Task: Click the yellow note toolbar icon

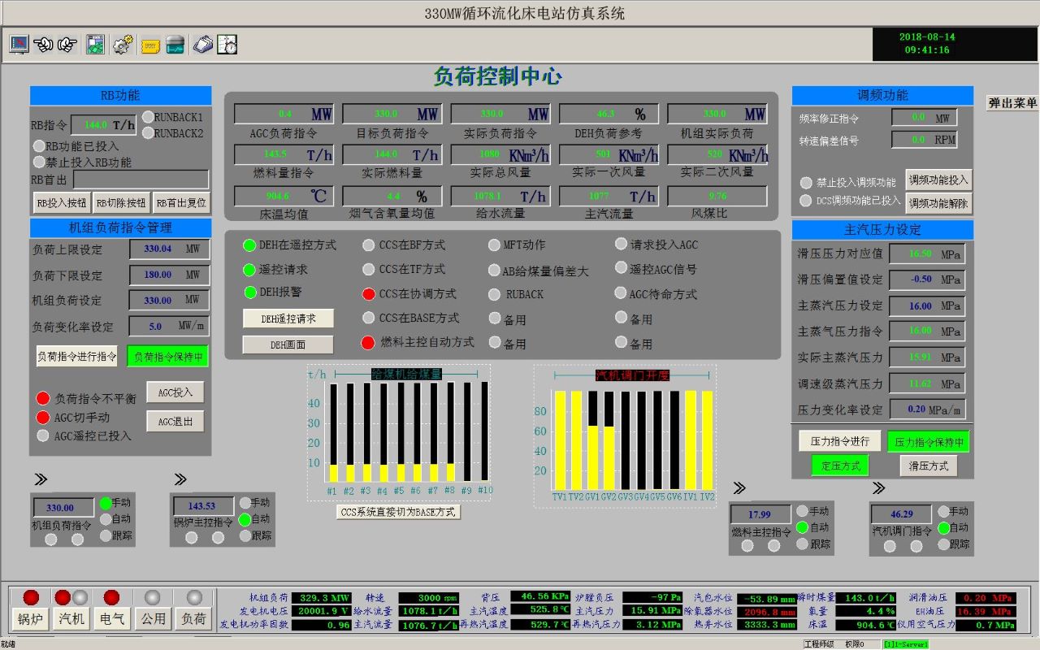Action: 150,45
